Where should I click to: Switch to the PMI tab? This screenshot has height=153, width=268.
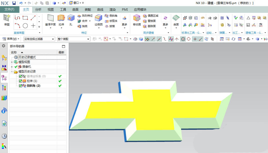tap(125, 10)
